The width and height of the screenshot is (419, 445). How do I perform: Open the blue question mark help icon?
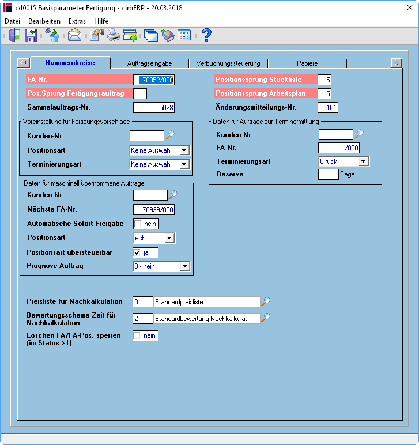pyautogui.click(x=206, y=36)
